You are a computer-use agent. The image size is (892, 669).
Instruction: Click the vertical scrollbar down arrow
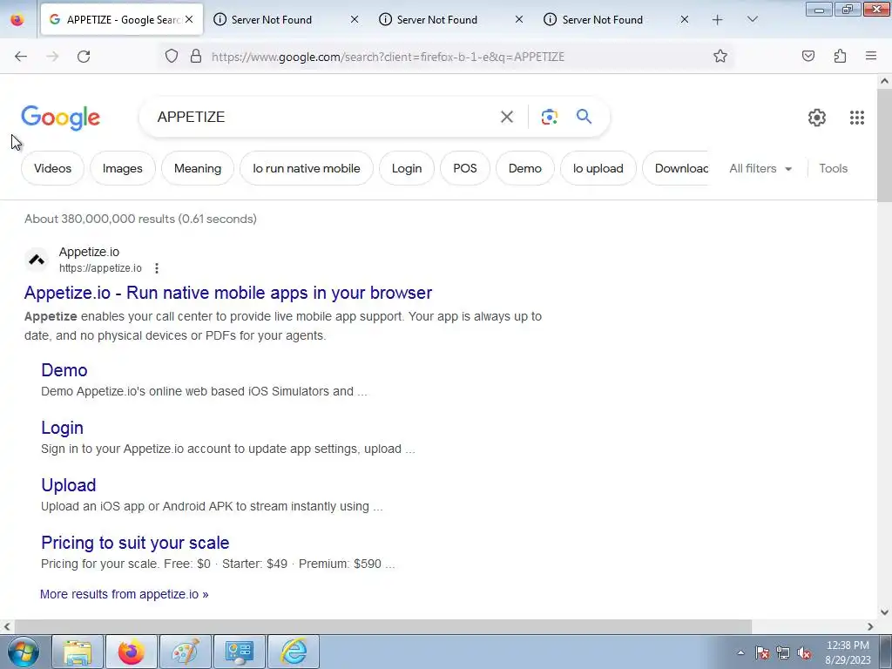(884, 612)
